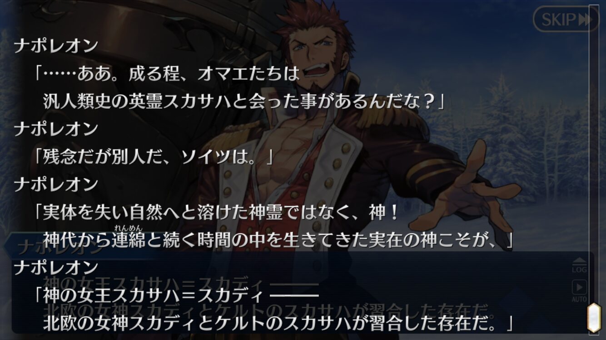Select first ナポレオン speaker name
Screen dimensions: 606x340
coord(56,46)
